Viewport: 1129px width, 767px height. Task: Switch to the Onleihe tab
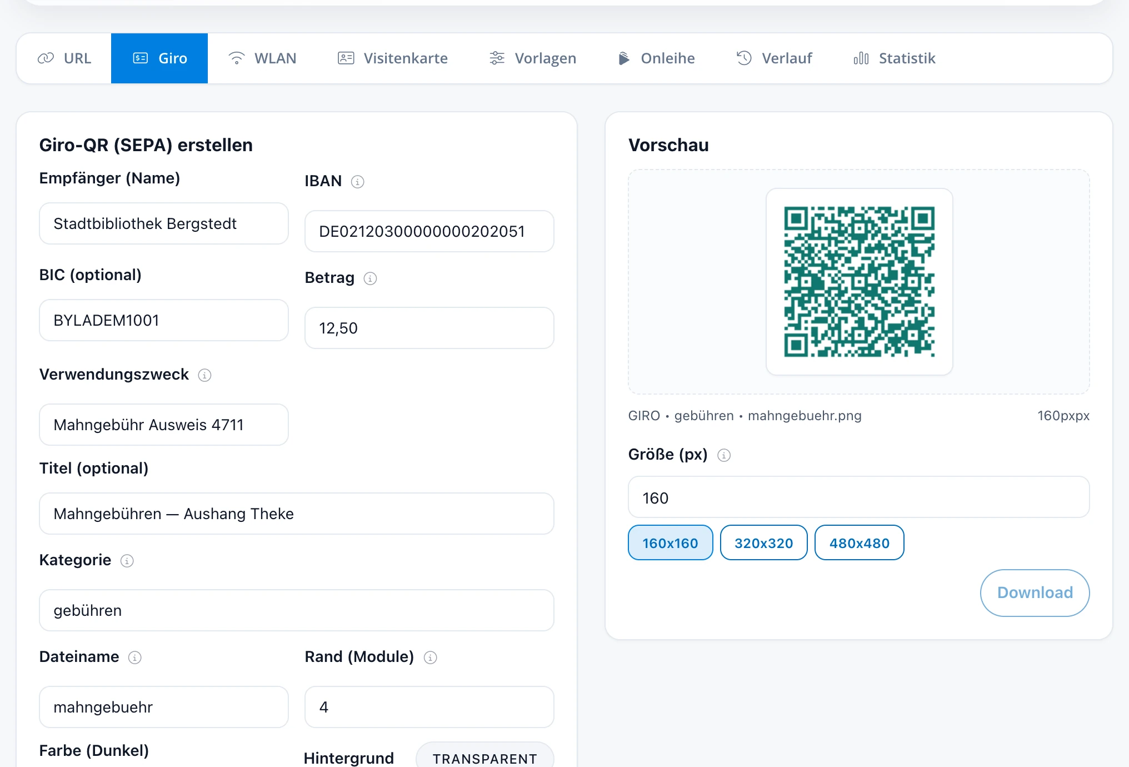[x=656, y=58]
